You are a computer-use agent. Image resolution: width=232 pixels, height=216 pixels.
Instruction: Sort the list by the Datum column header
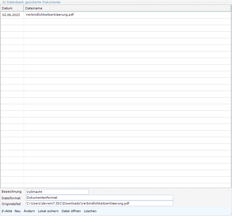point(12,8)
